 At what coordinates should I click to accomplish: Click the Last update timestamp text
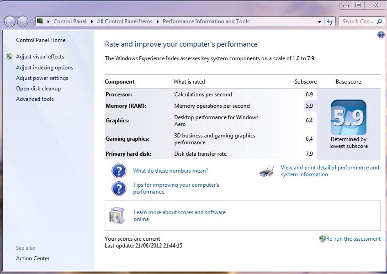(x=143, y=246)
